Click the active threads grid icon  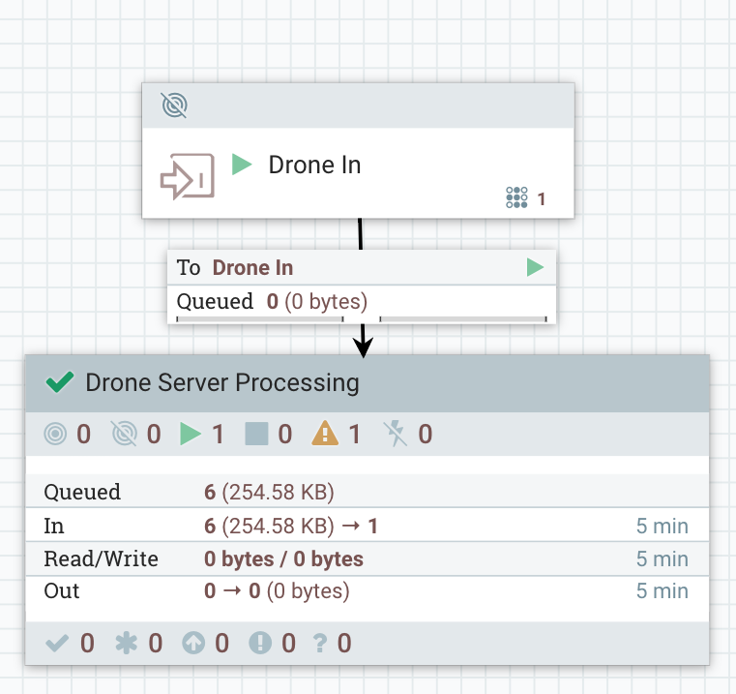(516, 197)
